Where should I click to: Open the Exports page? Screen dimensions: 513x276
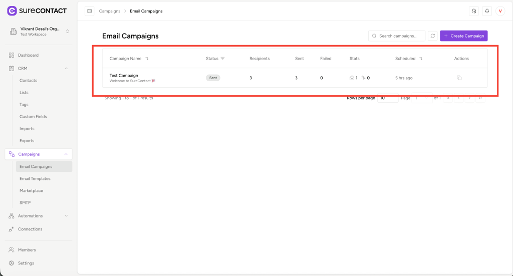pyautogui.click(x=27, y=141)
